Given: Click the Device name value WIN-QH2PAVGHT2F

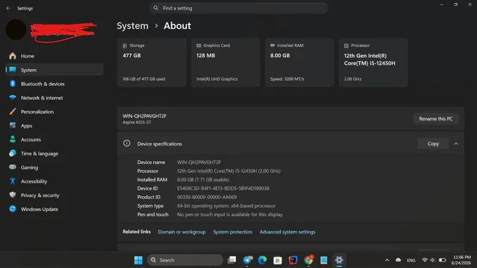Looking at the screenshot, I should [199, 162].
